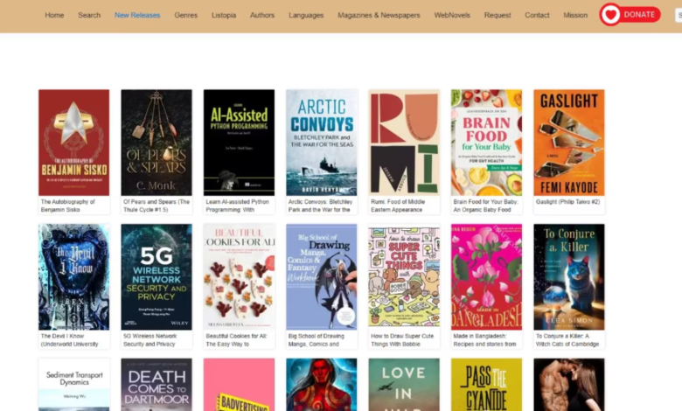682x411 pixels.
Task: Open the Request page
Action: coord(498,15)
